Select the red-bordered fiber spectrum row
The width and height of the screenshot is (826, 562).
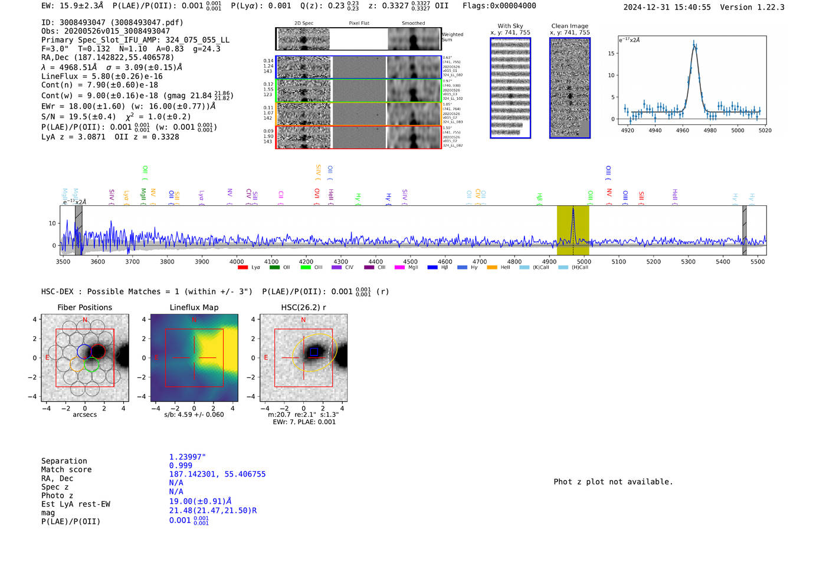point(358,137)
